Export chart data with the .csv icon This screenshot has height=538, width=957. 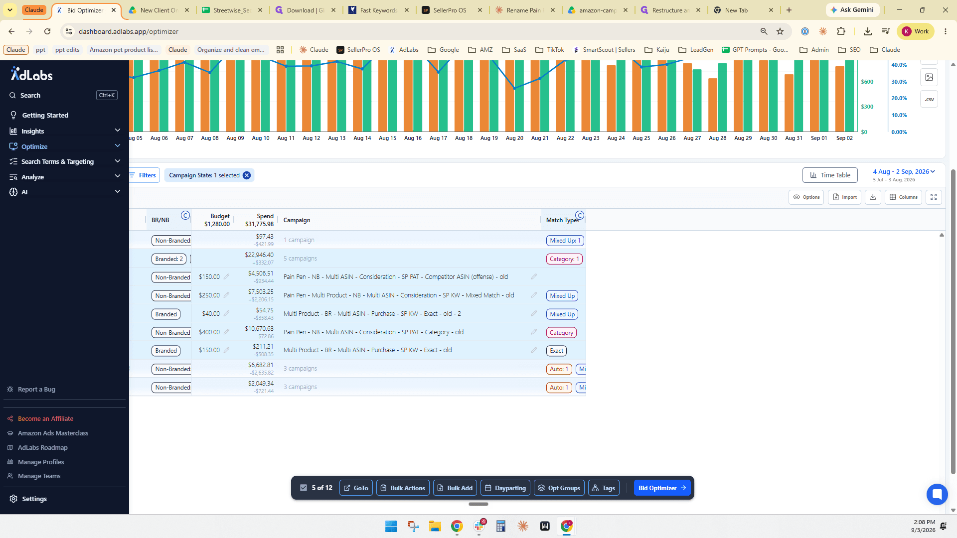[929, 99]
